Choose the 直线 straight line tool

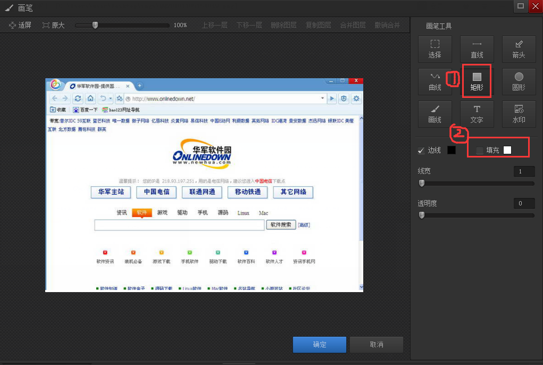[477, 49]
